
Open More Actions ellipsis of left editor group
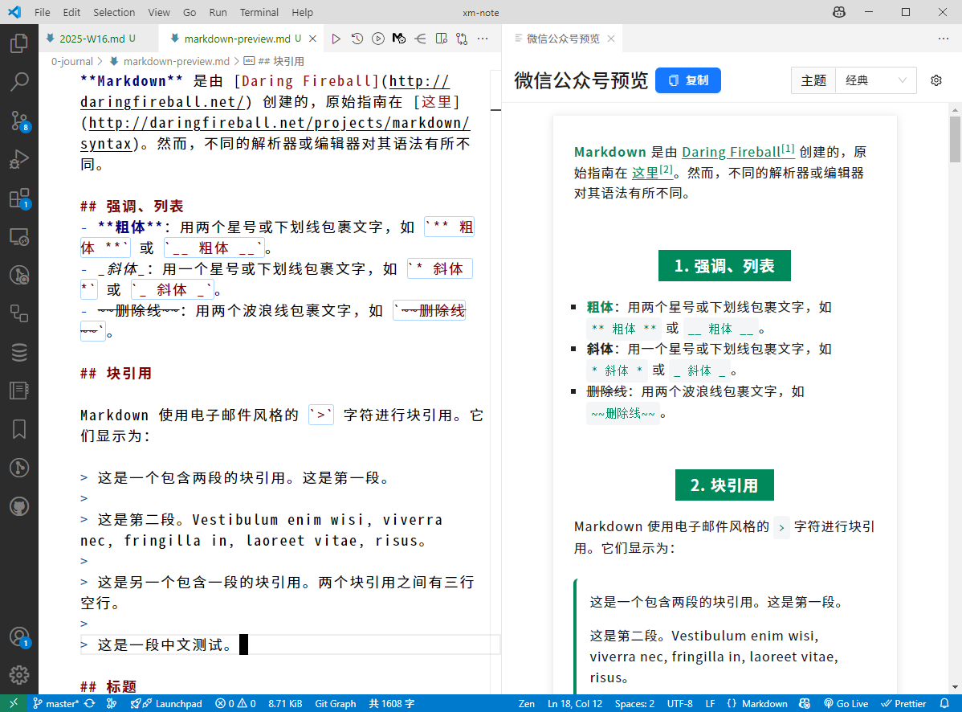point(483,39)
